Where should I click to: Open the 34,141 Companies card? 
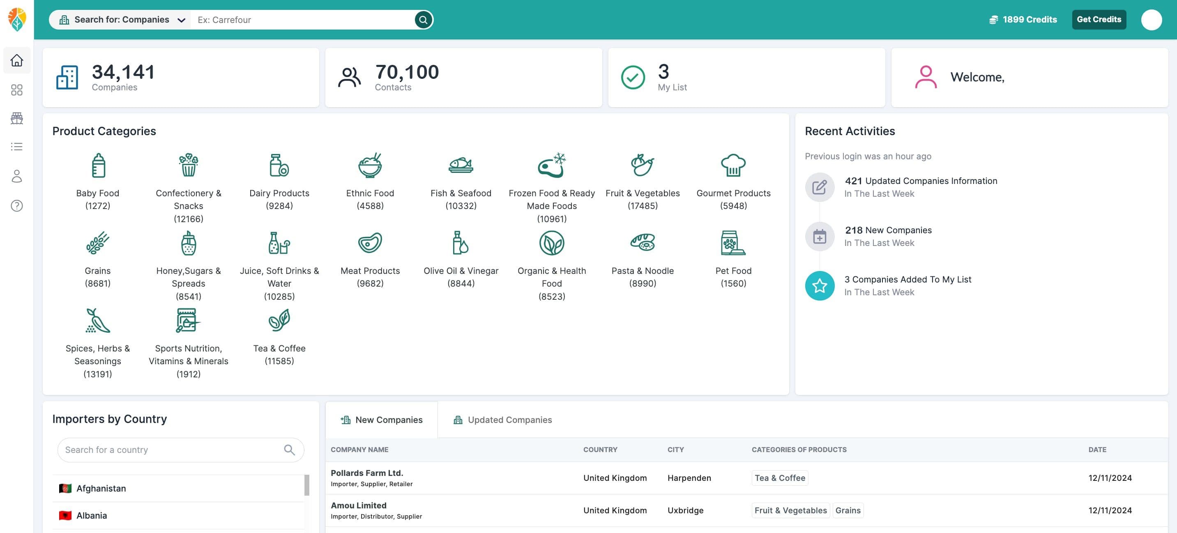(181, 78)
